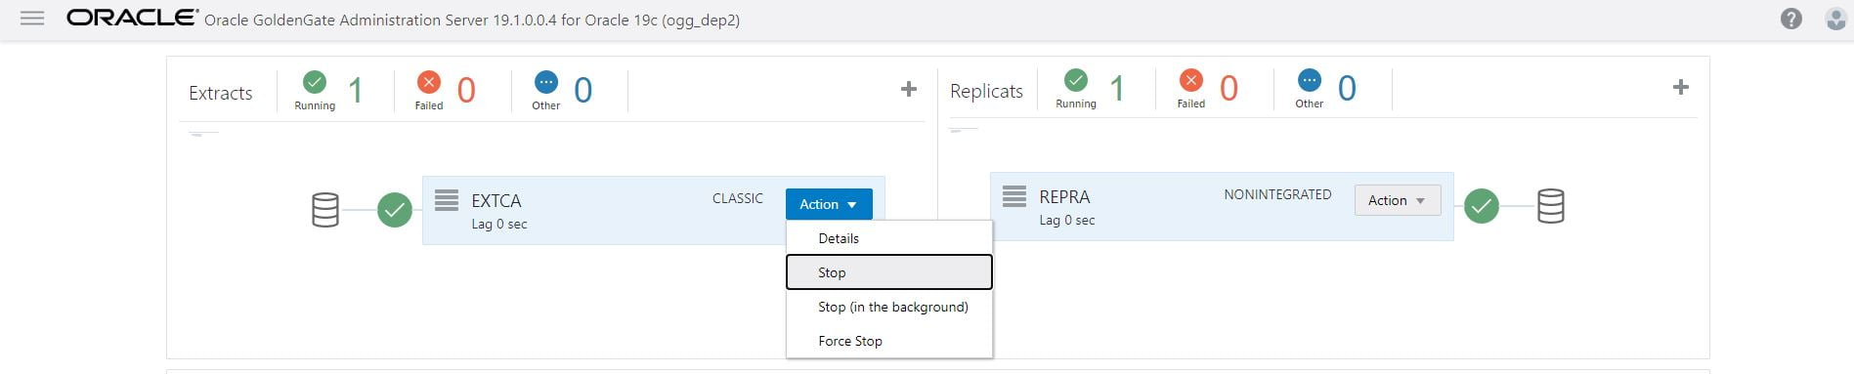This screenshot has height=374, width=1854.
Task: Click the green status check beside REPRA
Action: (x=1482, y=206)
